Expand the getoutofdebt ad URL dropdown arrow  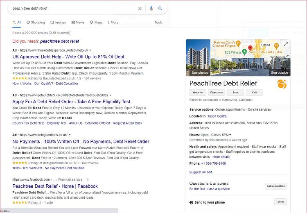click(x=111, y=95)
